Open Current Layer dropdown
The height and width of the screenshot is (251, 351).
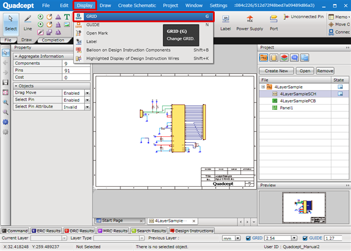pyautogui.click(x=64, y=238)
